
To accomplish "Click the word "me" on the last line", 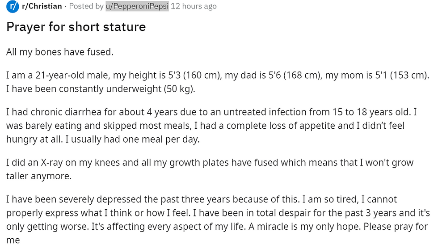I will click(13, 240).
